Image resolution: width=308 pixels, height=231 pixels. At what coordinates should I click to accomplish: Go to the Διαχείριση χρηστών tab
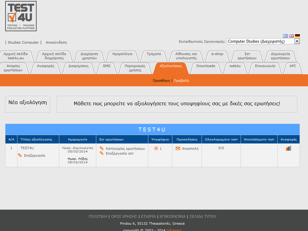[x=89, y=56]
